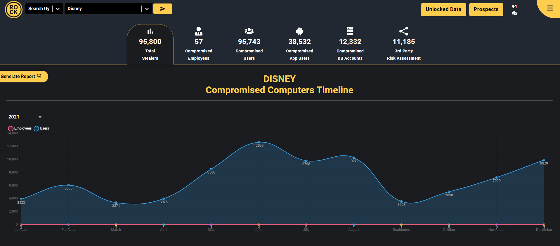Viewport: 560px width, 246px height.
Task: Click the May data point 8506
Action: [x=211, y=169]
